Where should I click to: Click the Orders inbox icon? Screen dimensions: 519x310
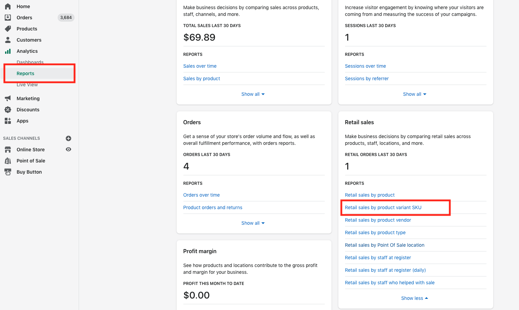8,18
